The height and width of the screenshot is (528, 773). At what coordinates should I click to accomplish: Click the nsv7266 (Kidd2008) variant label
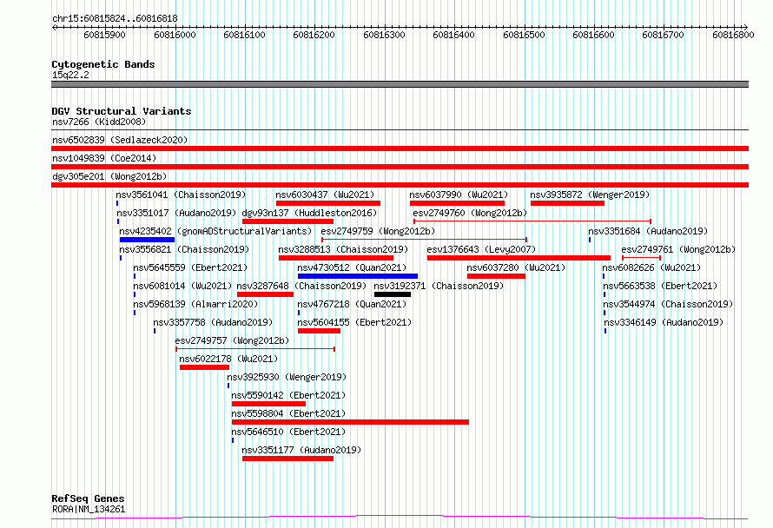click(99, 122)
